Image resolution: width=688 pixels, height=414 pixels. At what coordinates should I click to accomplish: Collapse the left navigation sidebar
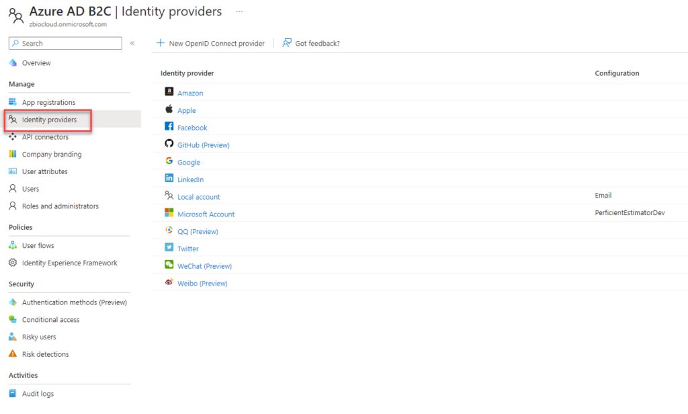tap(132, 42)
